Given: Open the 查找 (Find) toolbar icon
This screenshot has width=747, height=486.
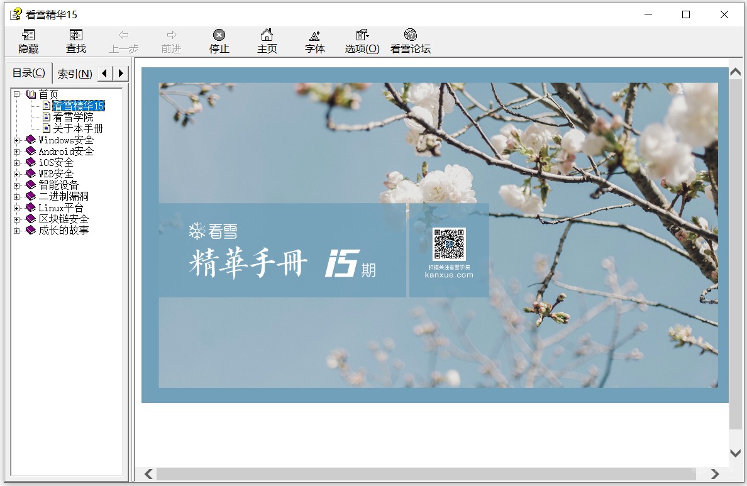Looking at the screenshot, I should point(76,35).
